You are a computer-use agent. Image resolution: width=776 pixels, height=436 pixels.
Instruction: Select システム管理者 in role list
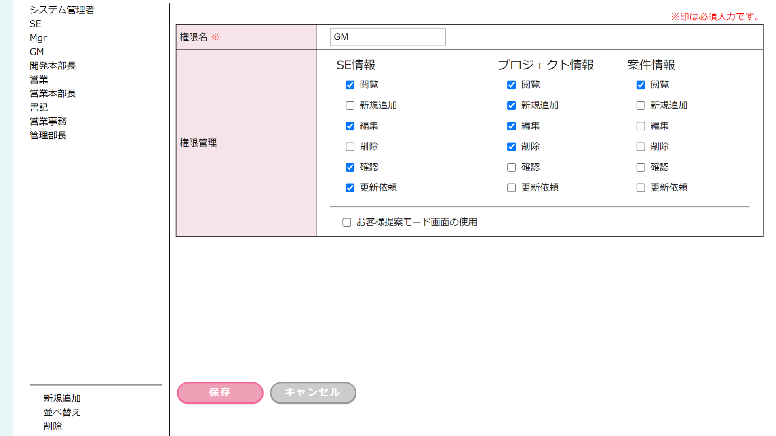pos(62,10)
